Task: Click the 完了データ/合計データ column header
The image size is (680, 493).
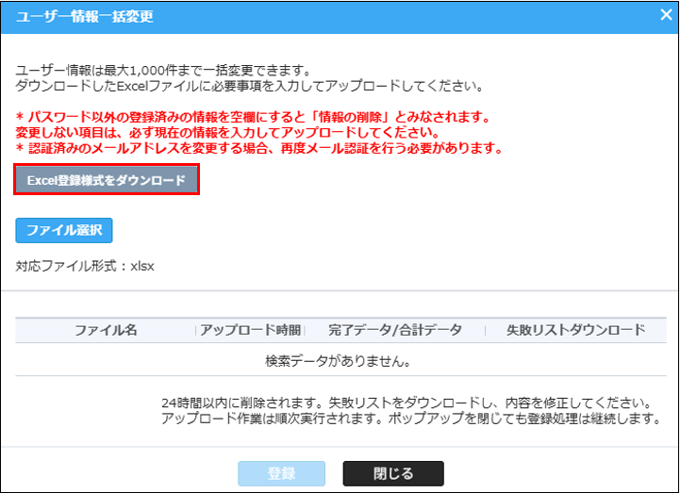Action: coord(395,330)
